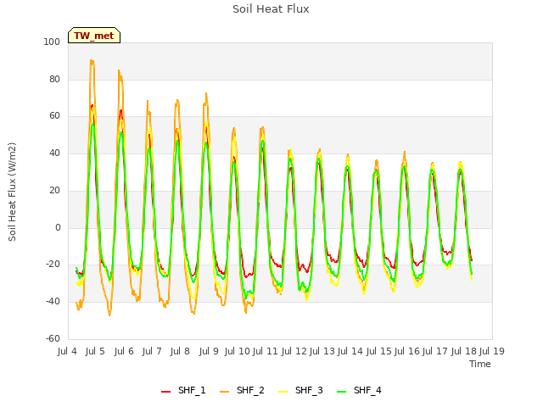Click the Jul 4 x-axis tick label
This screenshot has width=543, height=407.
tap(67, 351)
